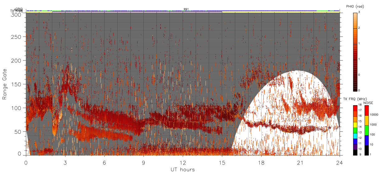Click tick label 12 on UT hours axis
The height and width of the screenshot is (176, 382).
183,162
